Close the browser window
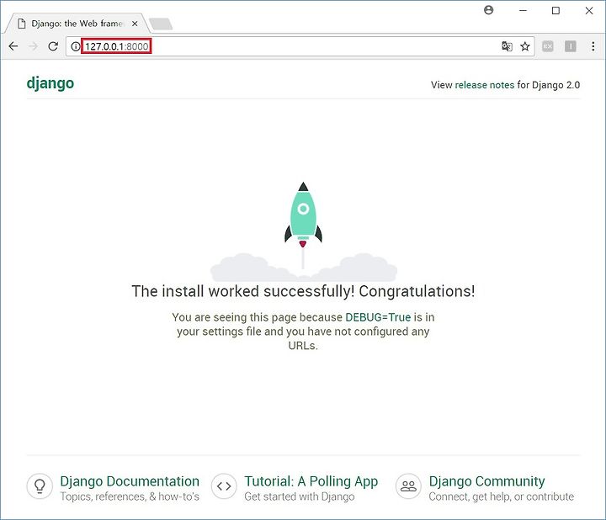This screenshot has width=606, height=520. [x=589, y=10]
